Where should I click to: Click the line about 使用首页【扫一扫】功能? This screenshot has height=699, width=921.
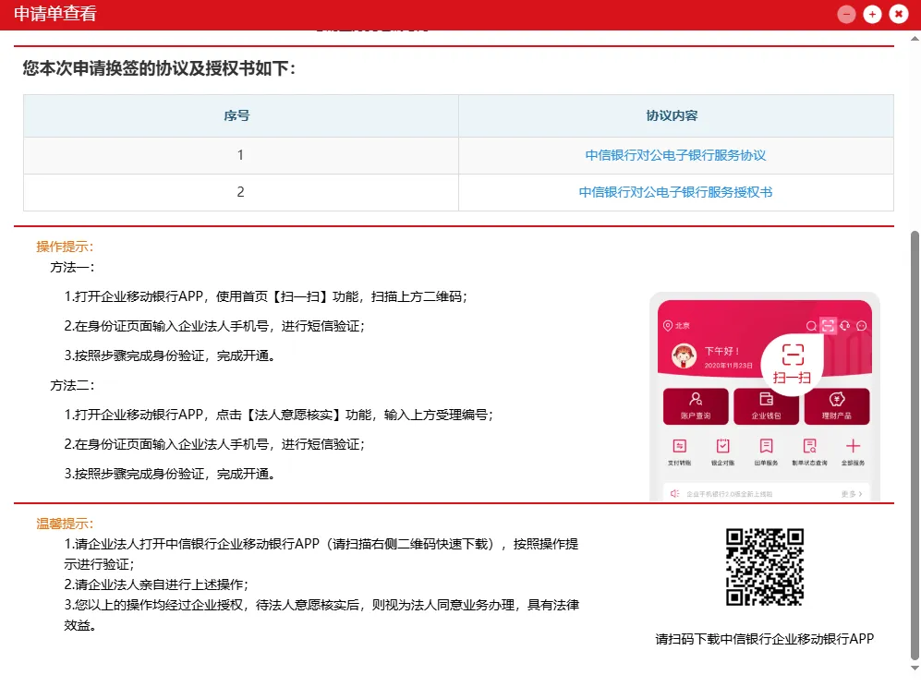point(265,297)
